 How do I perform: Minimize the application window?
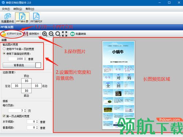(x=160, y=3)
